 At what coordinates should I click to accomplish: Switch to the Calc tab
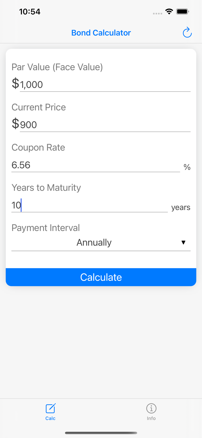[x=50, y=412]
